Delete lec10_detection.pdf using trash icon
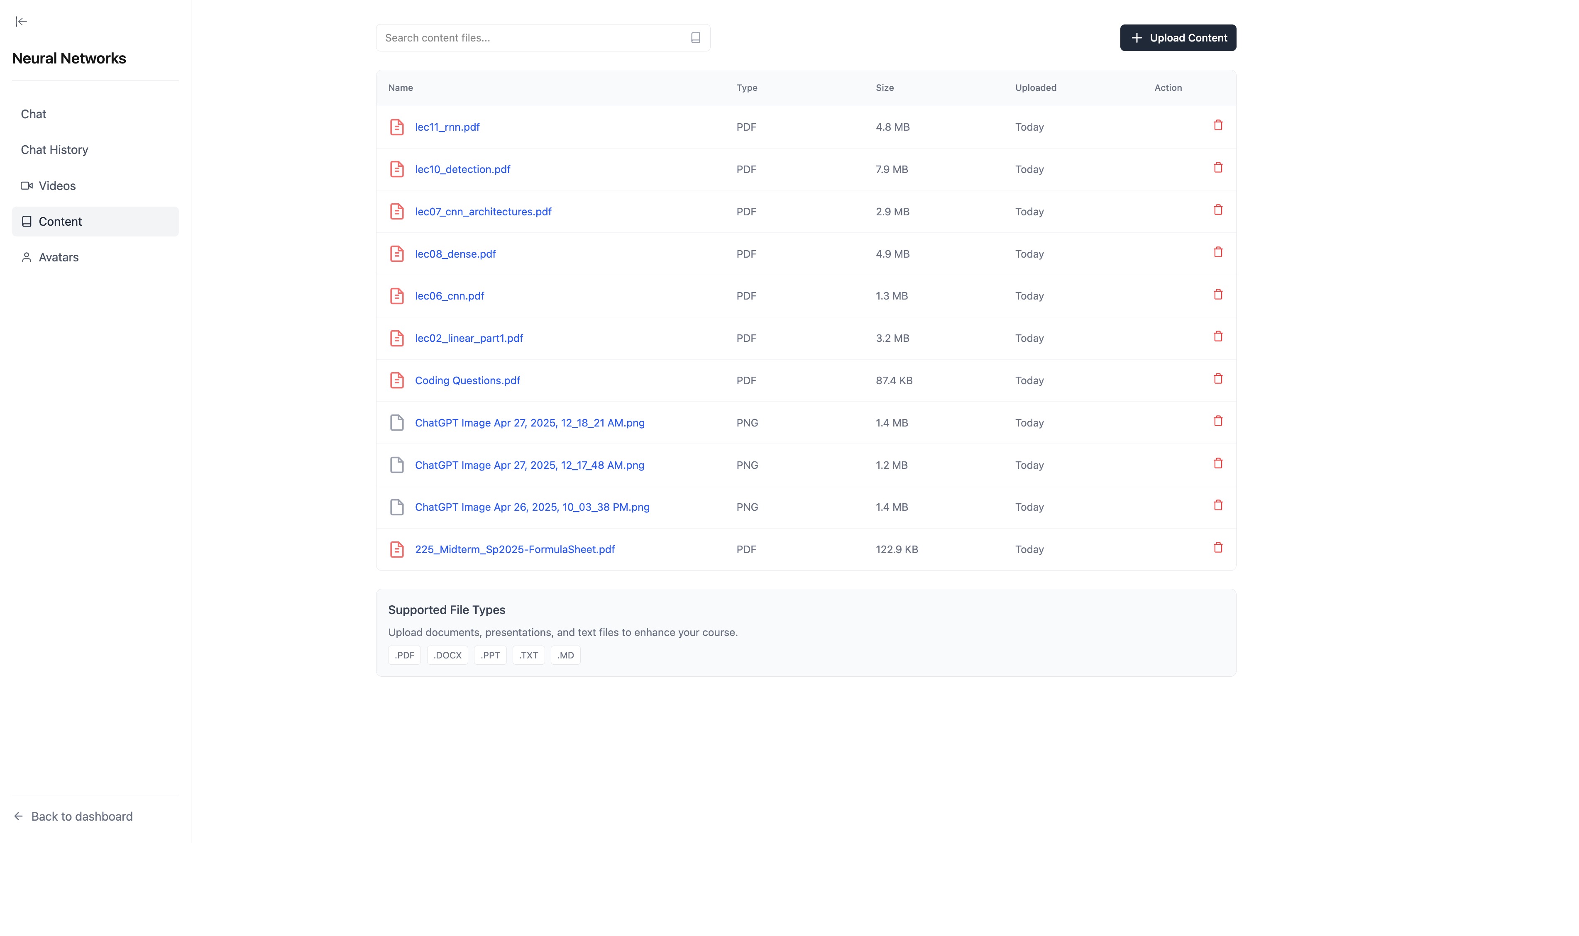Viewport: 1579px width, 936px height. [1217, 168]
